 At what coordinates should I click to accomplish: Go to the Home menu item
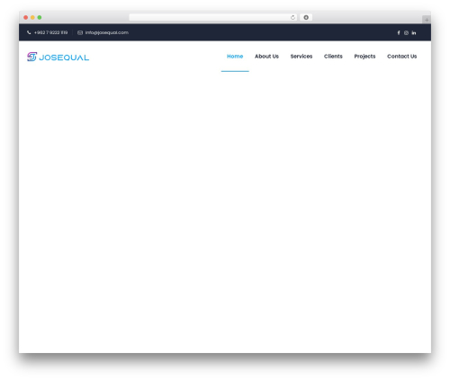coord(235,57)
